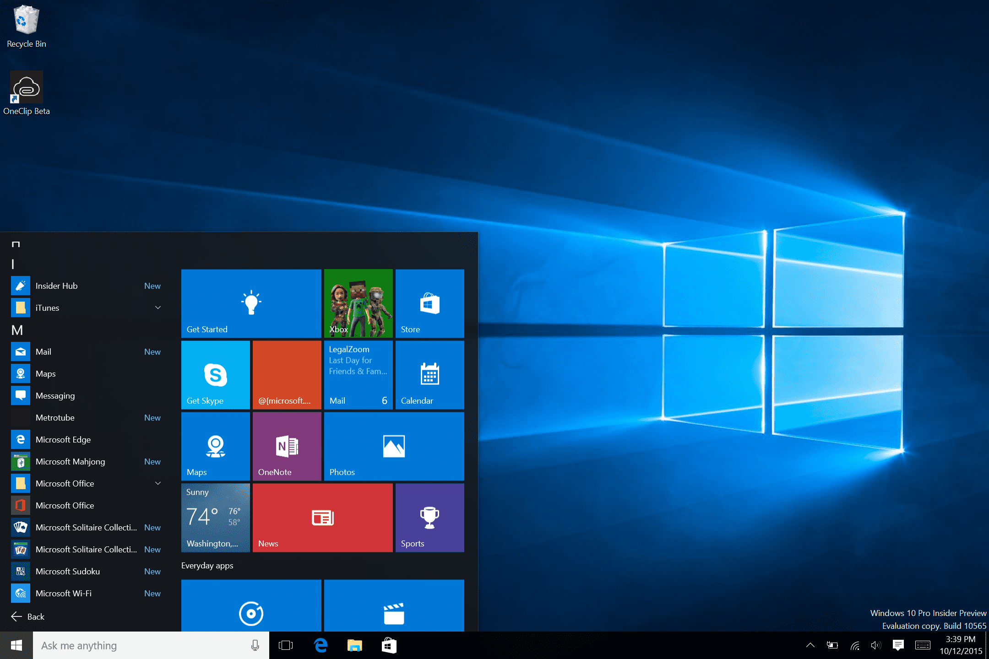Jump to letter M section header
The image size is (989, 659).
click(x=17, y=330)
